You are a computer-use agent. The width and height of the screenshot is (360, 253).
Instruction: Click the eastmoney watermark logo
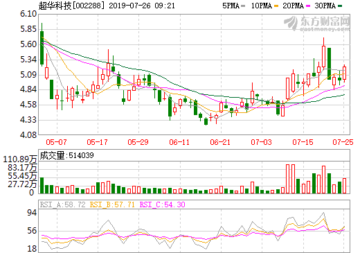(316, 24)
